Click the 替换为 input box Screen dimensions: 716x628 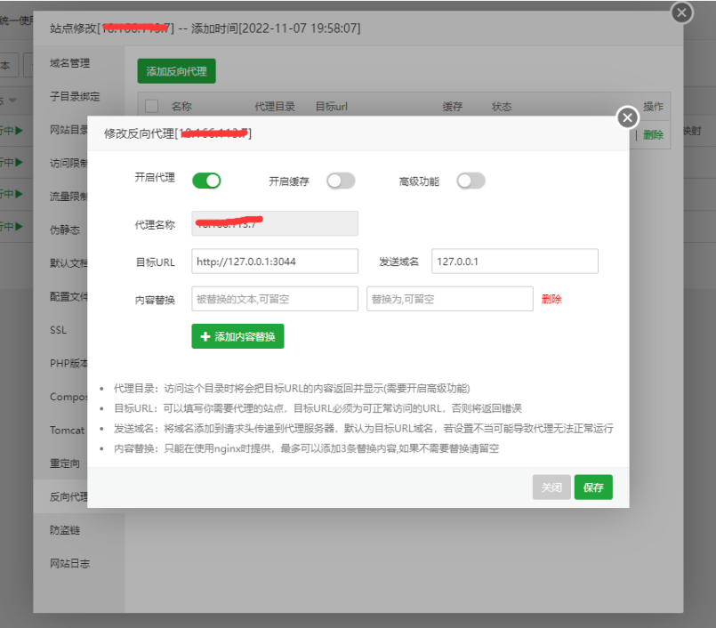tap(449, 299)
